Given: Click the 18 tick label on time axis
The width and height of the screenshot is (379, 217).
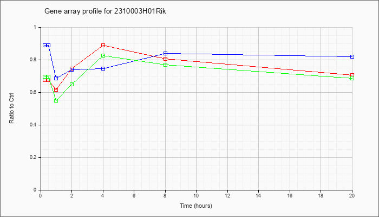Looking at the screenshot, I should pos(321,195).
